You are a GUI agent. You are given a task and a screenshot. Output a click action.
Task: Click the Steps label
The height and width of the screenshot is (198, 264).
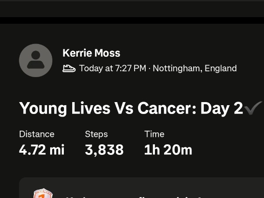(x=96, y=134)
